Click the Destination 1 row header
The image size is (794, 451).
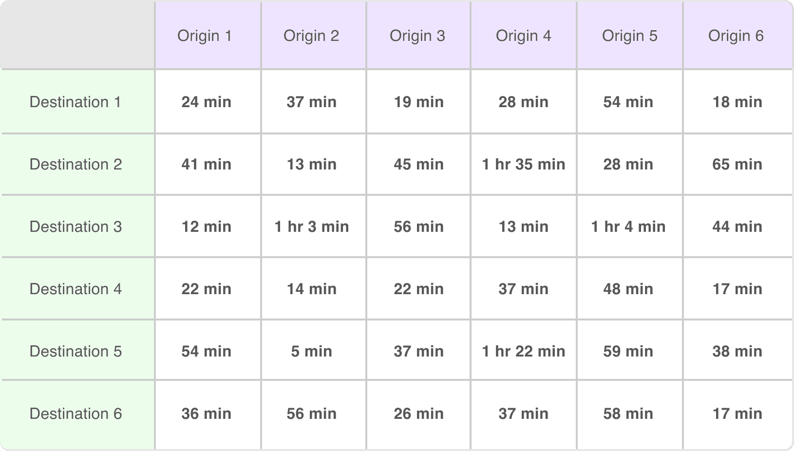coord(76,102)
